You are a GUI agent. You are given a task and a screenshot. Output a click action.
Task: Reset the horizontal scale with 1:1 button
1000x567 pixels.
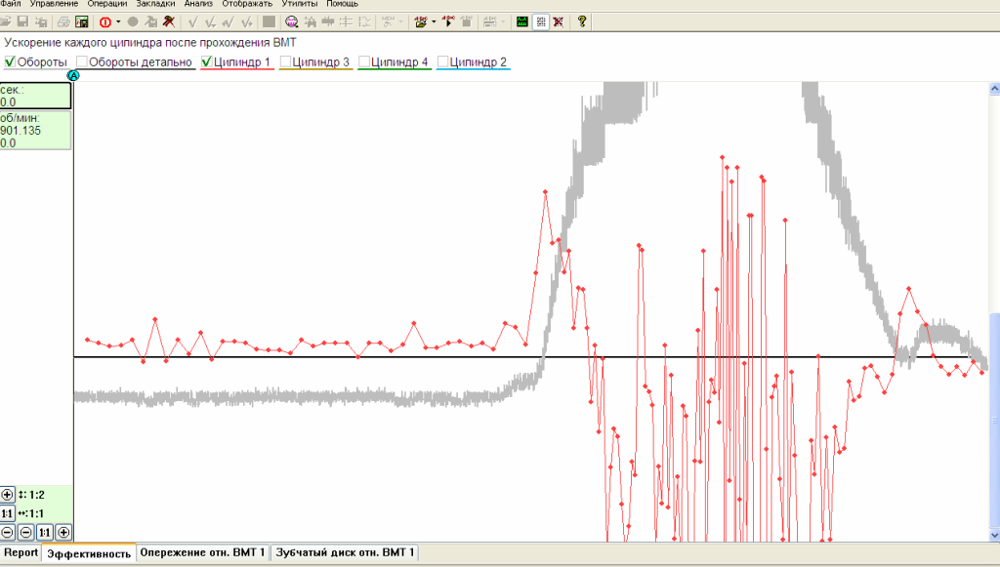[x=8, y=513]
